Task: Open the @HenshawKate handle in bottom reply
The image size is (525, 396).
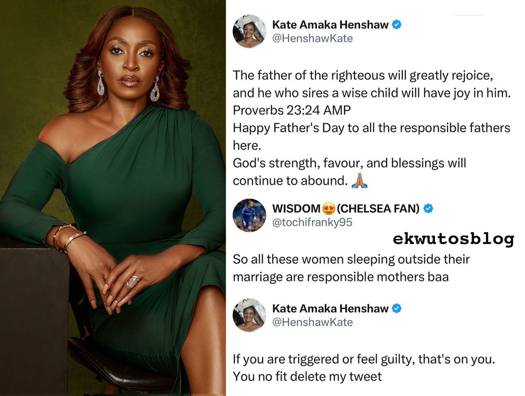Action: 313,322
